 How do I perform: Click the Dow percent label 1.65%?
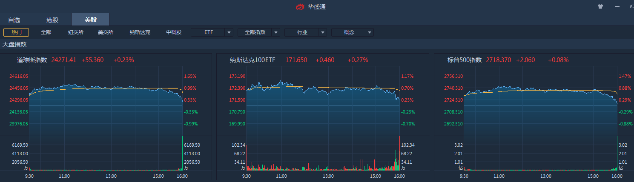click(x=190, y=77)
